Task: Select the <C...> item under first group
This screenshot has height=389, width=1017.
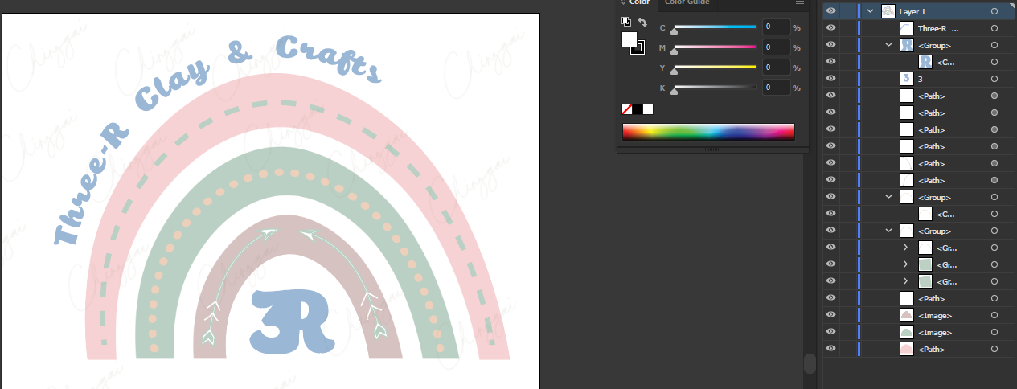Action: [945, 62]
